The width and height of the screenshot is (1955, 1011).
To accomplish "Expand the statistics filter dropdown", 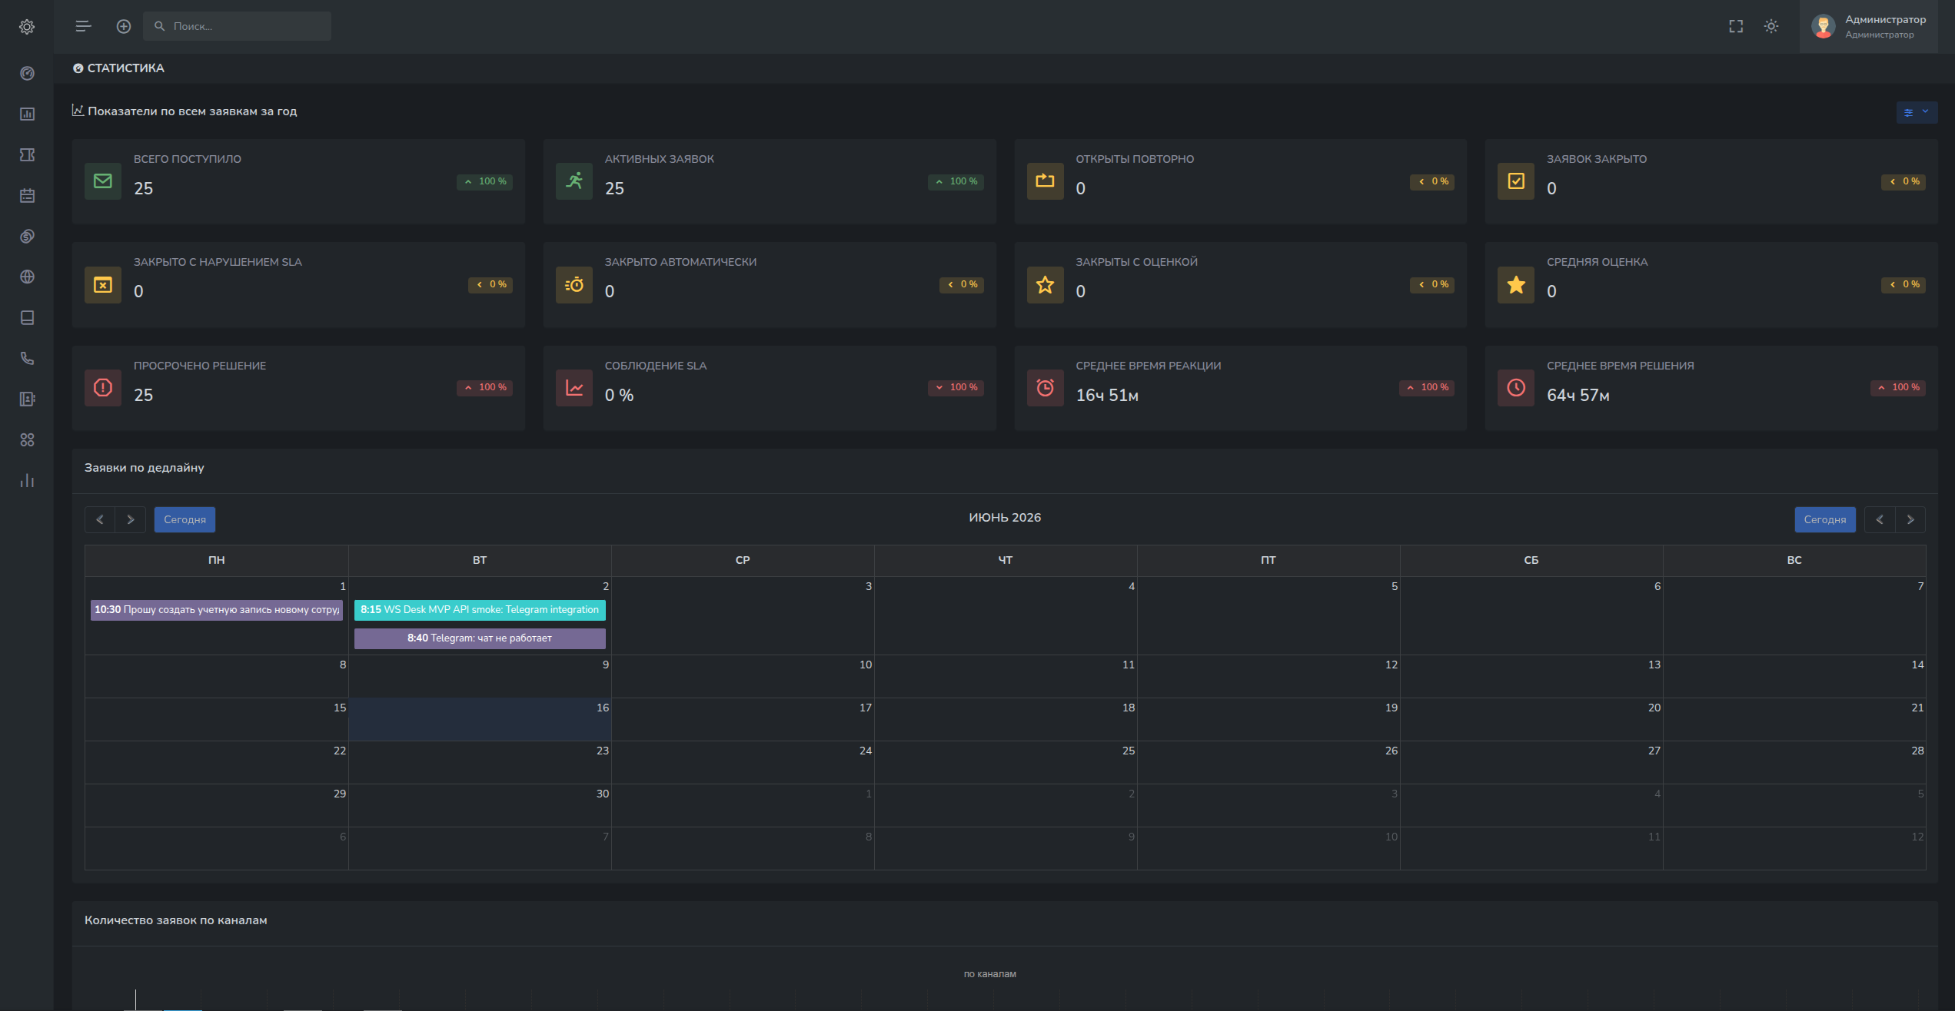I will click(x=1917, y=112).
